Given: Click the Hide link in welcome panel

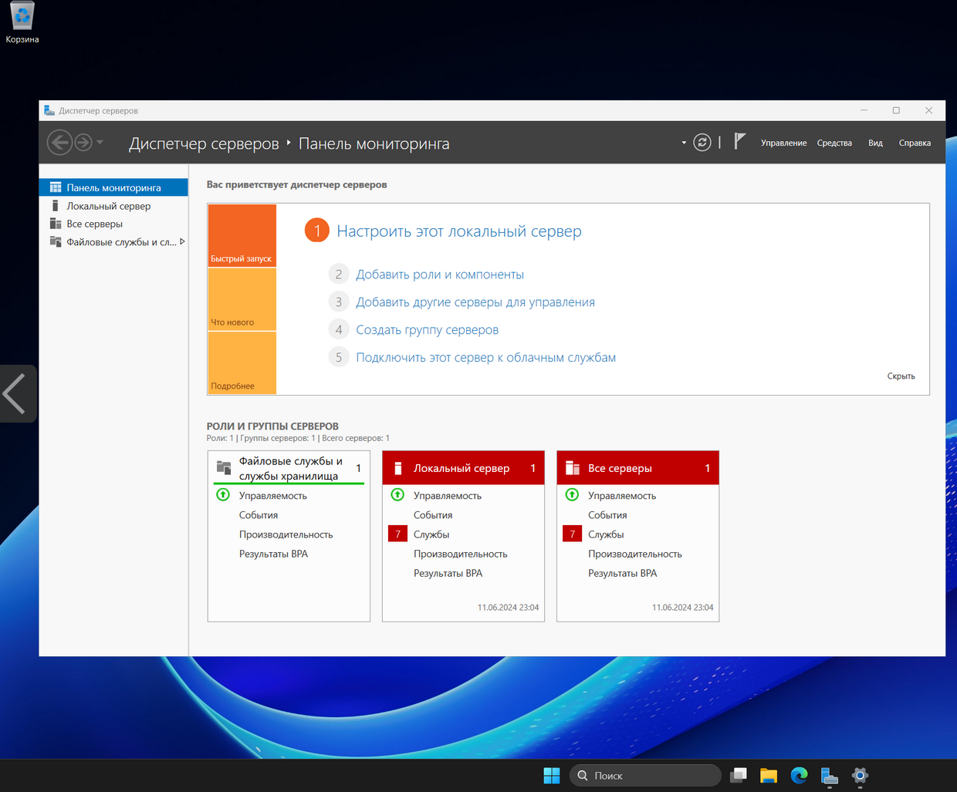Looking at the screenshot, I should [901, 376].
